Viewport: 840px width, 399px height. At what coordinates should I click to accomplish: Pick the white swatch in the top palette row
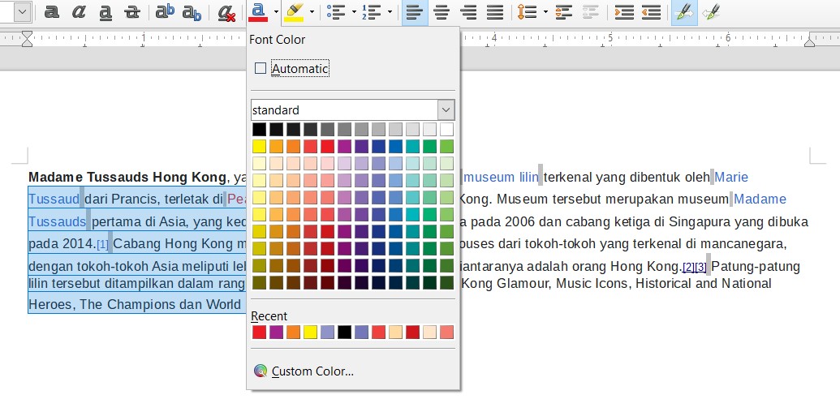[447, 129]
